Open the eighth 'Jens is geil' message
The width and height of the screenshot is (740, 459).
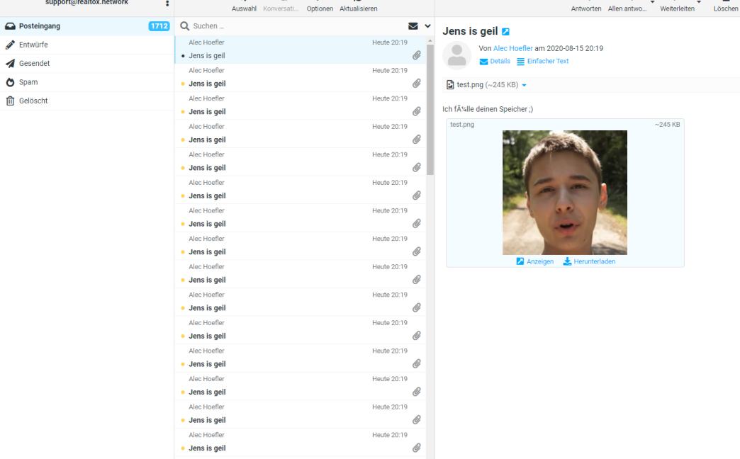(x=300, y=246)
